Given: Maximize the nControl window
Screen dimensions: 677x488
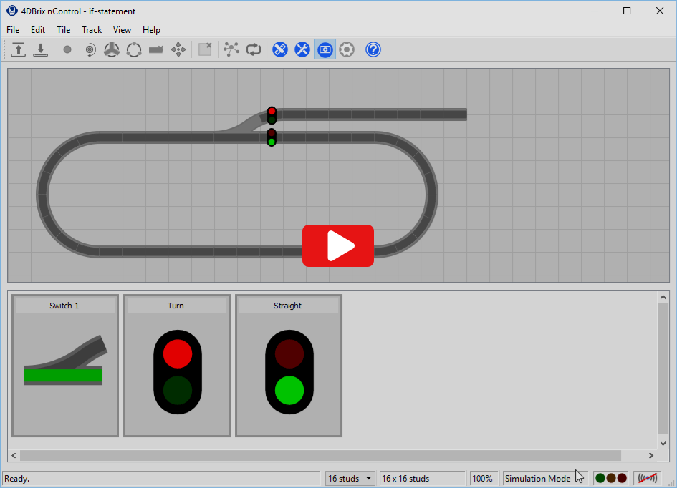Looking at the screenshot, I should tap(627, 11).
